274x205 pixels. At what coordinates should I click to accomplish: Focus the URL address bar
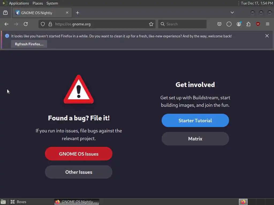(97, 24)
